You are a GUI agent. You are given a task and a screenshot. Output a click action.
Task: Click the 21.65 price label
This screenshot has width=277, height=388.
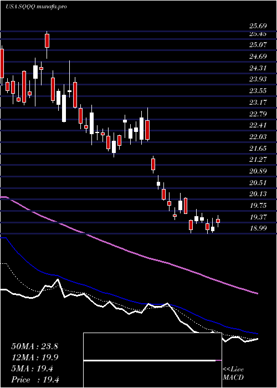coord(258,149)
